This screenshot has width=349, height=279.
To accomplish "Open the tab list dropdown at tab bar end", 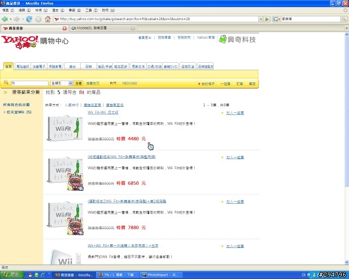I will click(x=347, y=28).
